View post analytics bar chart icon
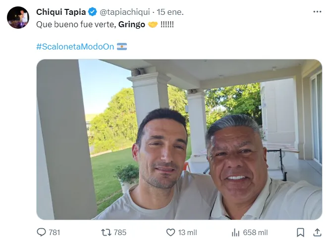This screenshot has width=328, height=242. coord(235,233)
